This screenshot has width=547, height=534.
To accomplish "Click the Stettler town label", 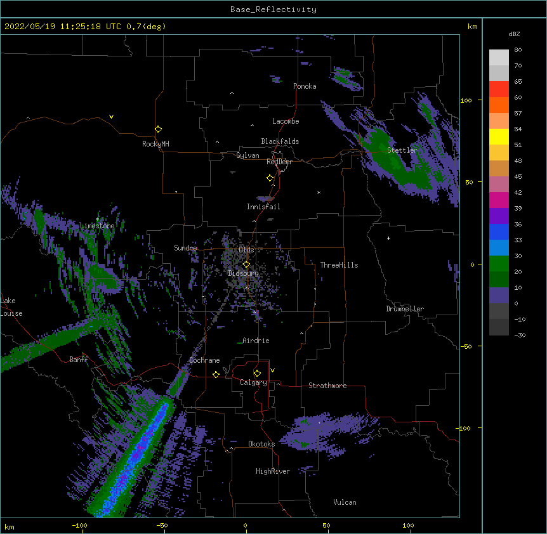I will [x=402, y=150].
